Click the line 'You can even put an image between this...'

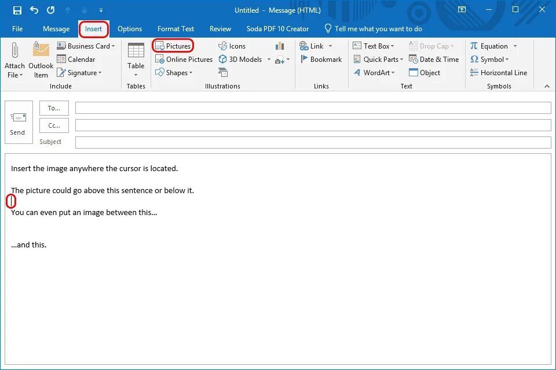point(84,212)
